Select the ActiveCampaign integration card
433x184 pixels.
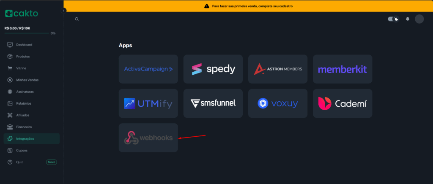(148, 69)
